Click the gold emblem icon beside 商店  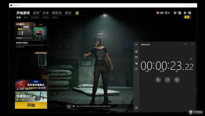(77, 13)
